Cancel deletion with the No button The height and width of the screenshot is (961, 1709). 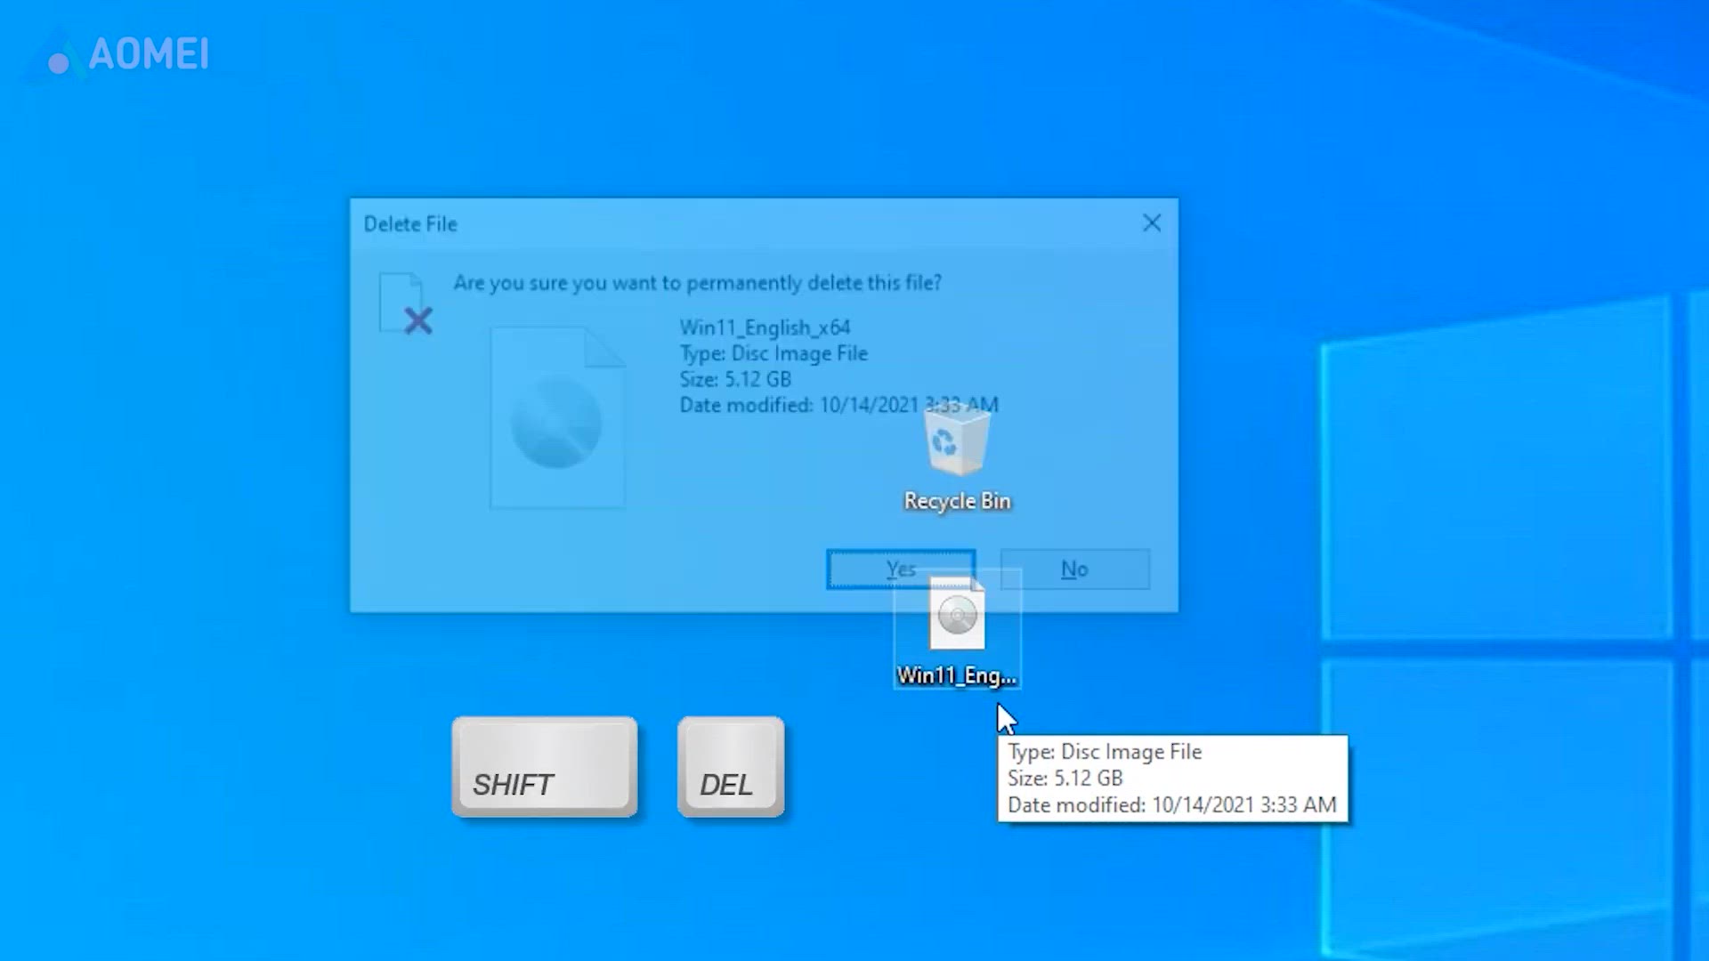1074,569
